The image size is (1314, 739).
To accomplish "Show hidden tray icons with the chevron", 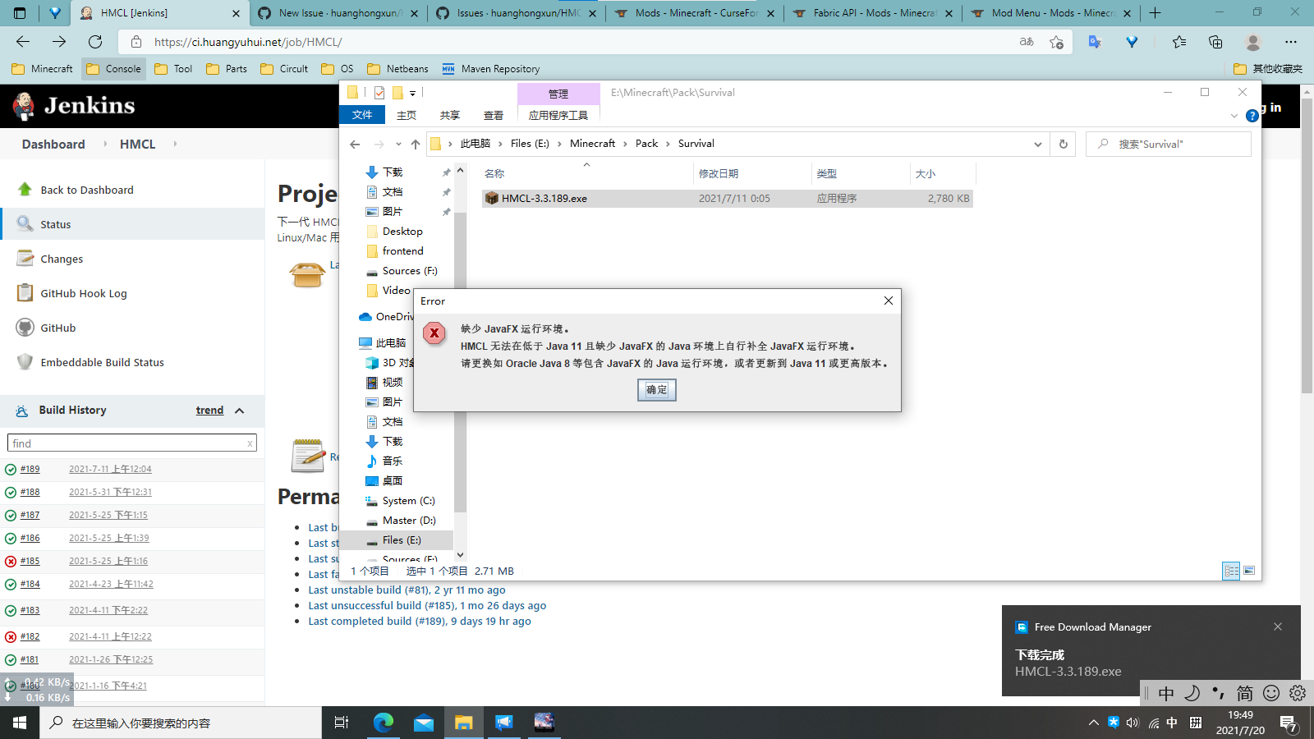I will pyautogui.click(x=1094, y=723).
